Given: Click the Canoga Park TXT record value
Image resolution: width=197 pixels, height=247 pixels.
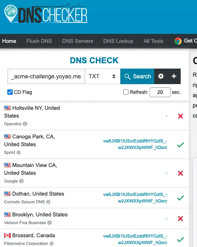Looking at the screenshot, I should [x=135, y=144].
